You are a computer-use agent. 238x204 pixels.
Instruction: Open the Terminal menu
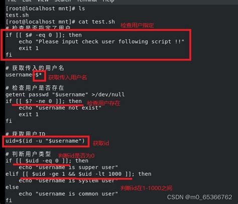[x=87, y=1]
